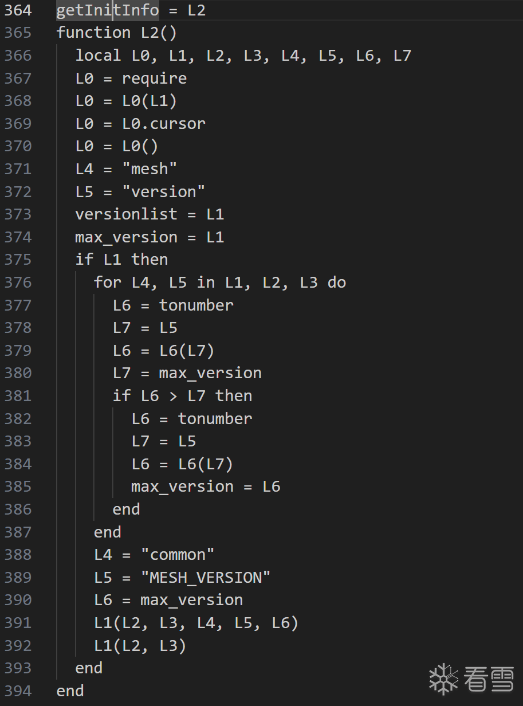Viewport: 523px width, 706px height.
Task: Click the for keyword in the loop
Action: (108, 283)
